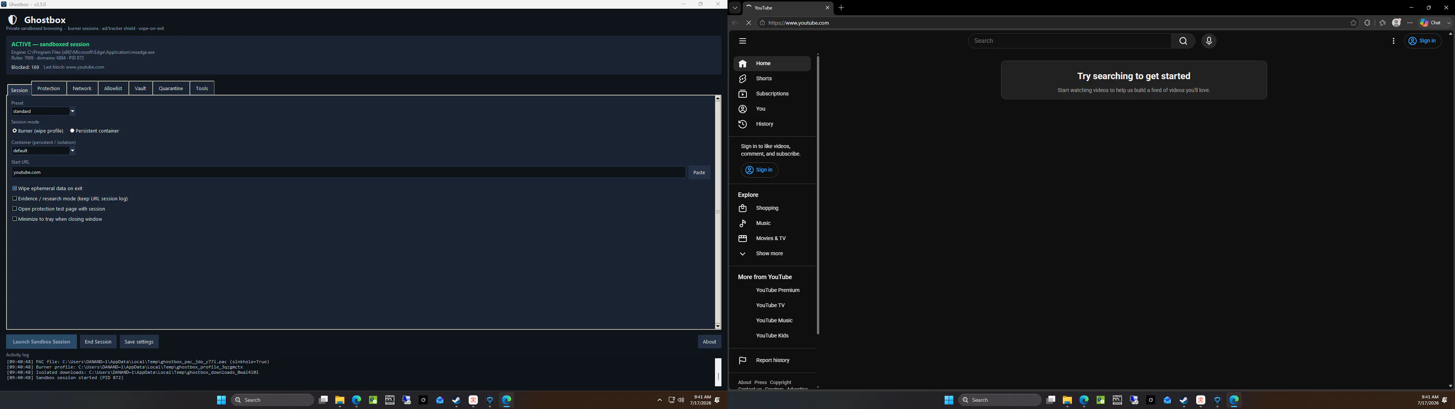Image resolution: width=1455 pixels, height=409 pixels.
Task: Select the Session tab
Action: pyautogui.click(x=19, y=91)
